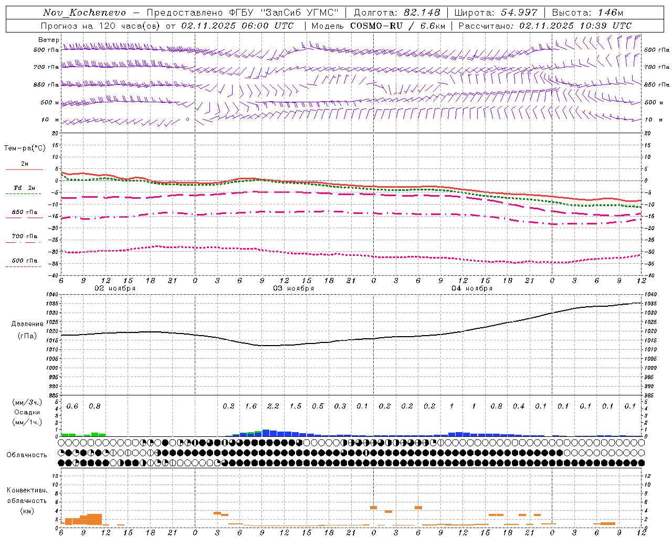Click the (мм/1ч.) unit label
Viewport: 672px width, 537px height.
(27, 422)
